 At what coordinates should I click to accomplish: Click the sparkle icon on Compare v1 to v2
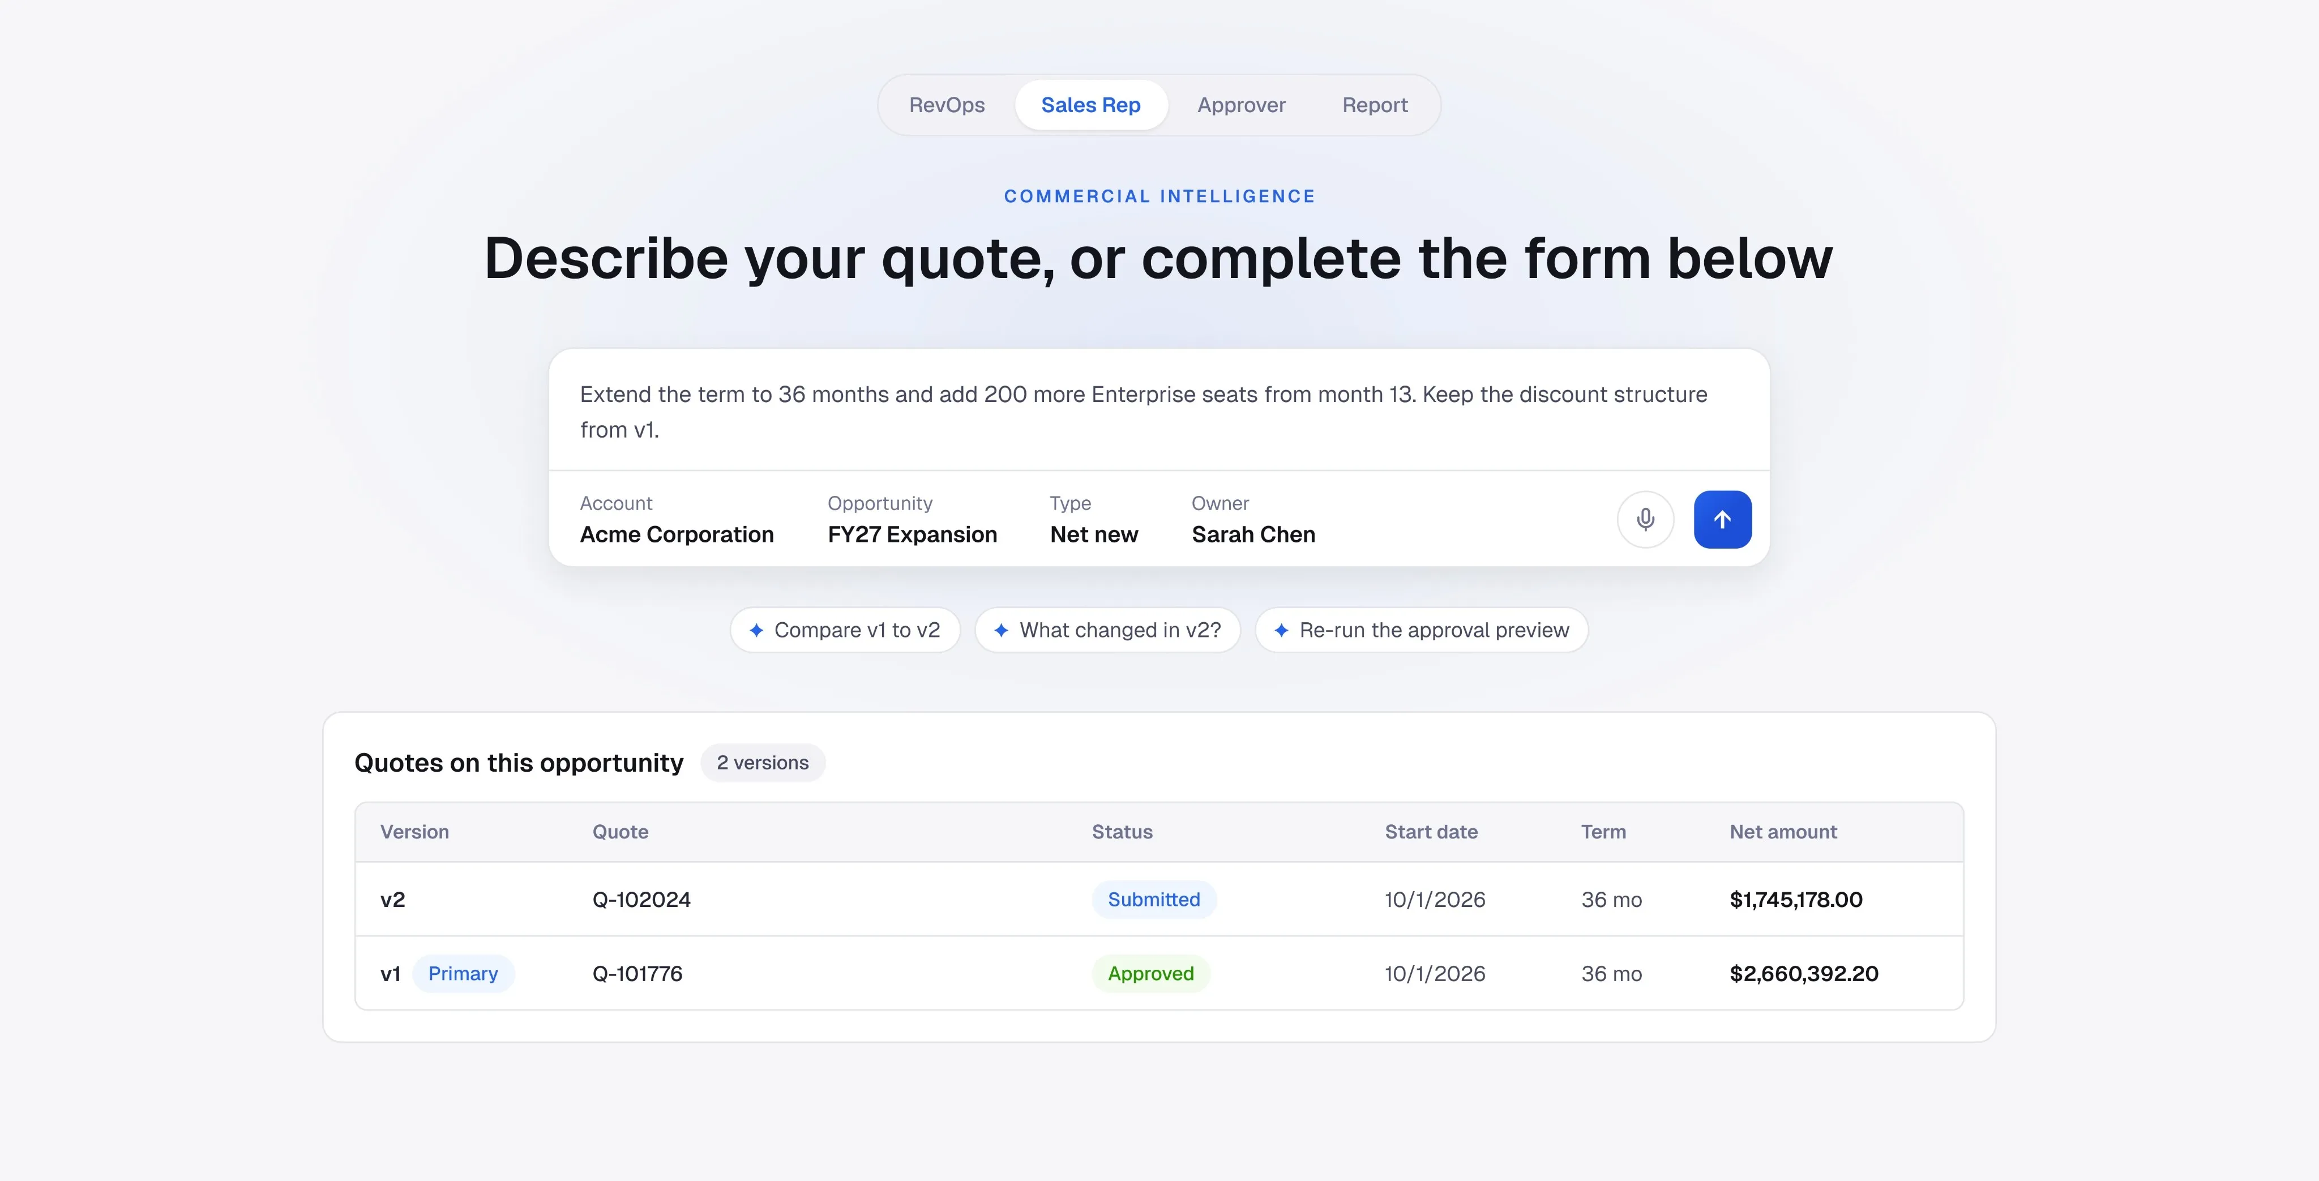[756, 630]
